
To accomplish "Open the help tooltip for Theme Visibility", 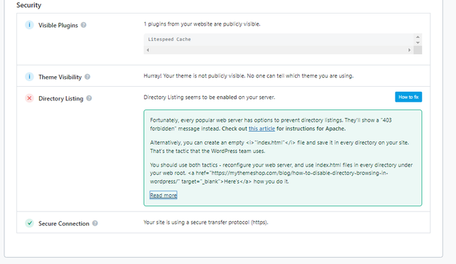I will point(87,77).
